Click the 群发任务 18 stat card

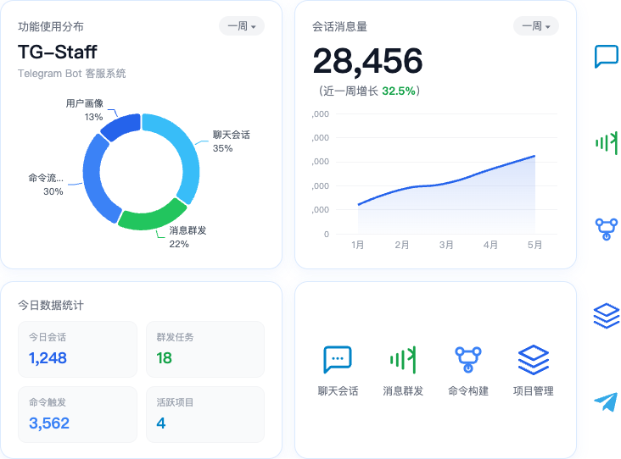pyautogui.click(x=205, y=349)
